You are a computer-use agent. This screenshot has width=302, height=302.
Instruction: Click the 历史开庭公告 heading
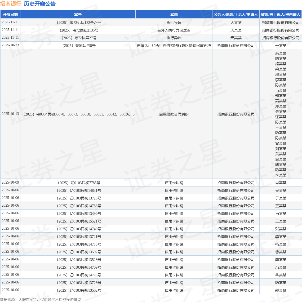click(40, 4)
